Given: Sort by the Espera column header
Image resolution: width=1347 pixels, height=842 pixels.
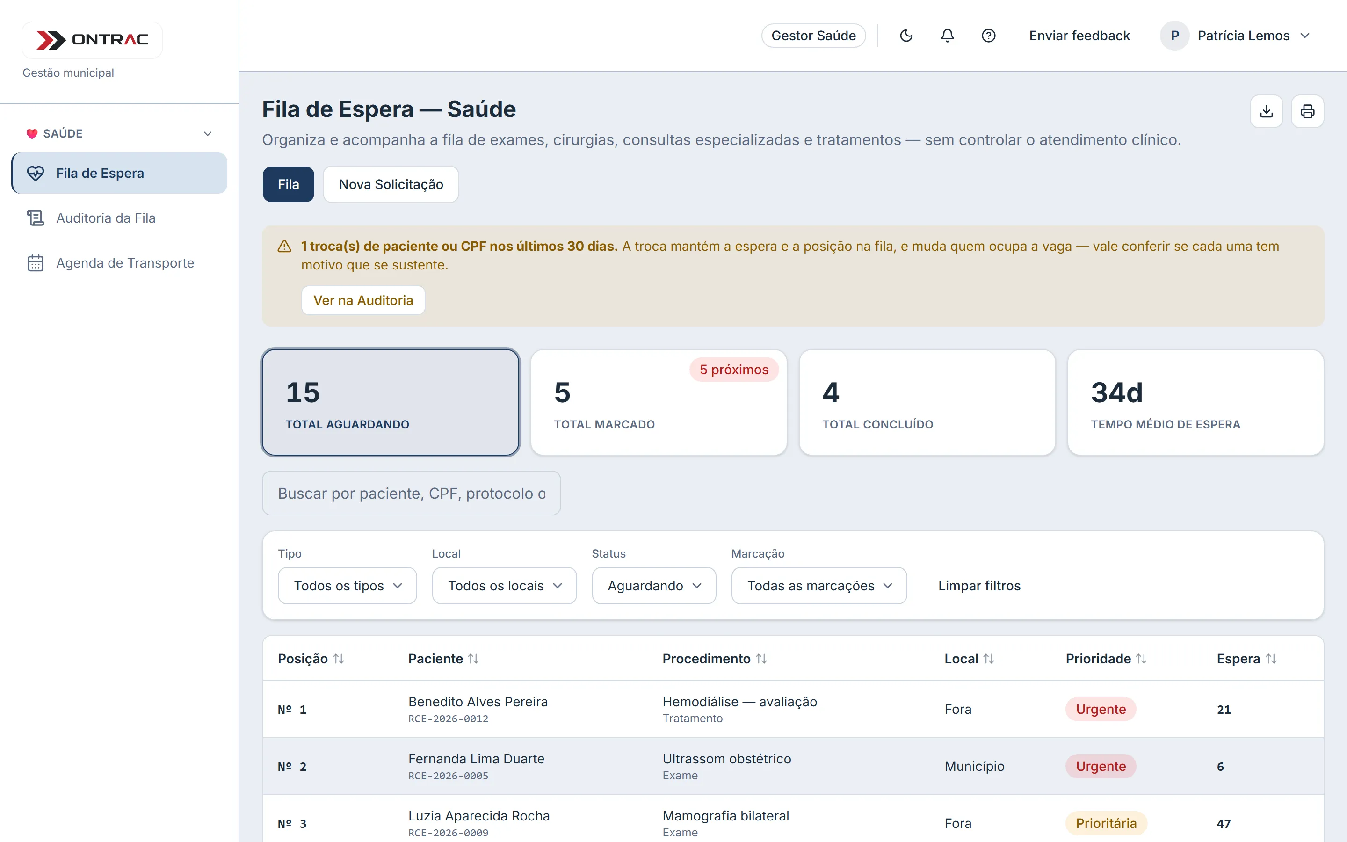Looking at the screenshot, I should click(x=1247, y=659).
